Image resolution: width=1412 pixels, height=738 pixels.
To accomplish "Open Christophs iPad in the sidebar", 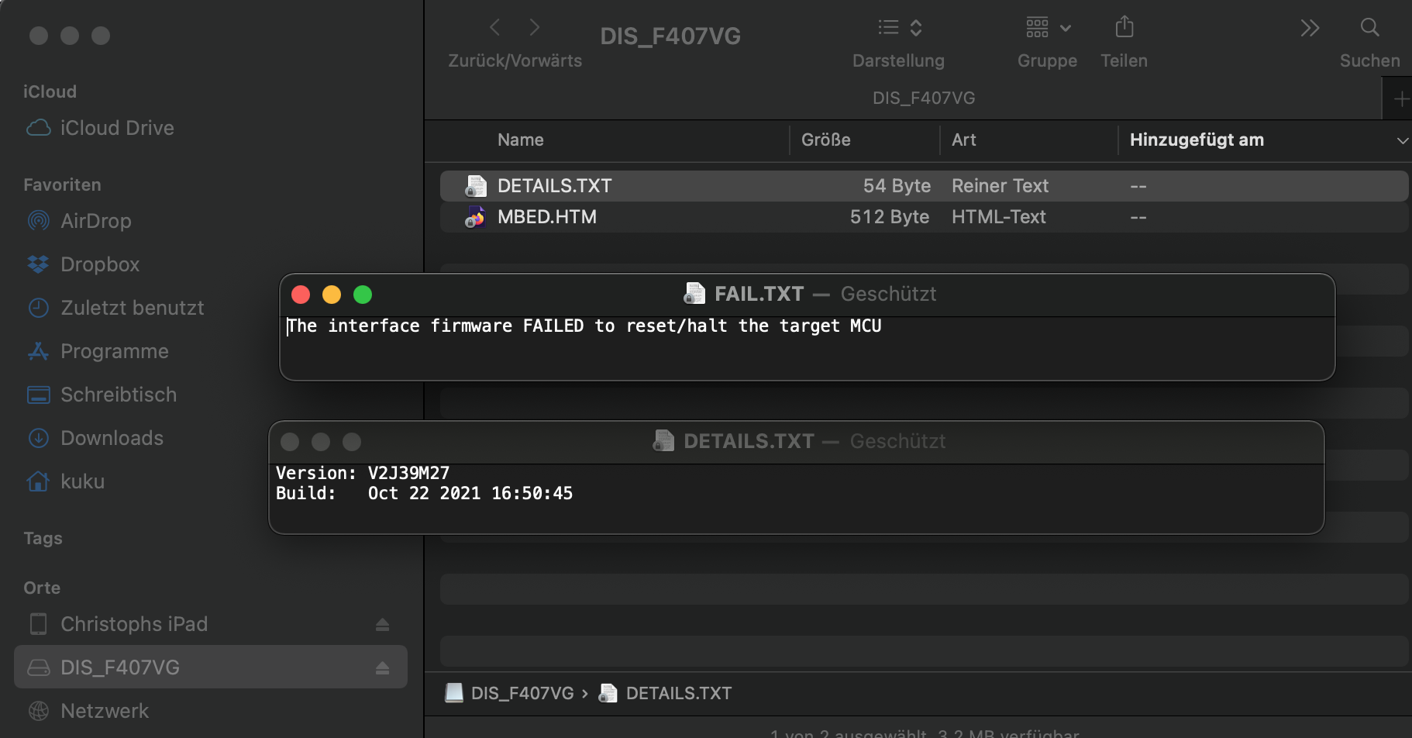I will [134, 624].
